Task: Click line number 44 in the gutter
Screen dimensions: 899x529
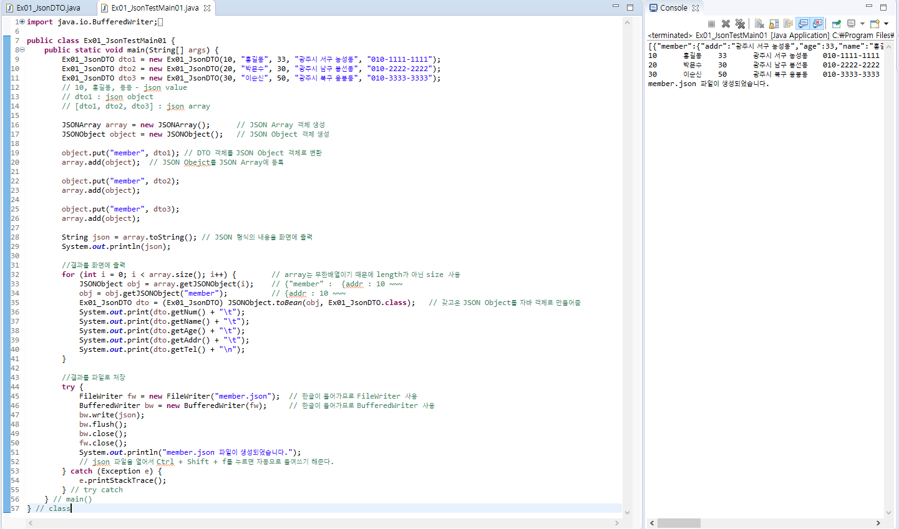Action: tap(15, 387)
